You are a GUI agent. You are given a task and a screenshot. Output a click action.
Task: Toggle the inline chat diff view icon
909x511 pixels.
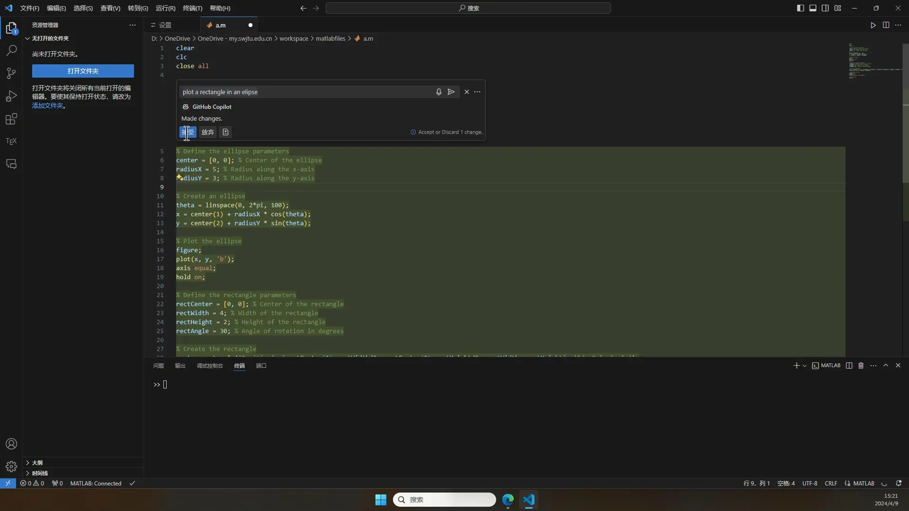(225, 132)
